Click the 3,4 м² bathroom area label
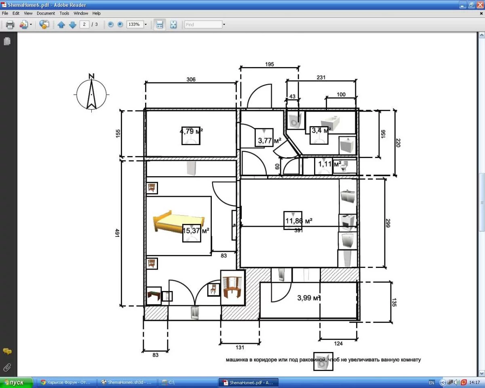The width and height of the screenshot is (485, 388). click(321, 130)
